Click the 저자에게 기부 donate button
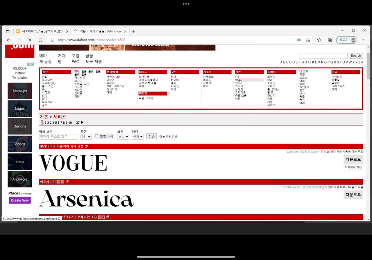Screen dimensions: 372x260 point(353,167)
